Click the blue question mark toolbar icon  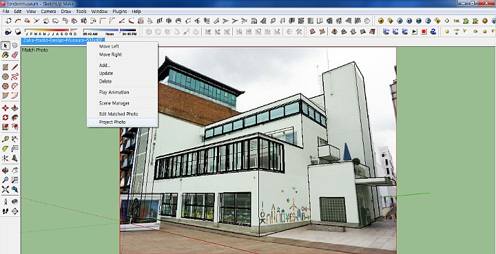pos(433,32)
